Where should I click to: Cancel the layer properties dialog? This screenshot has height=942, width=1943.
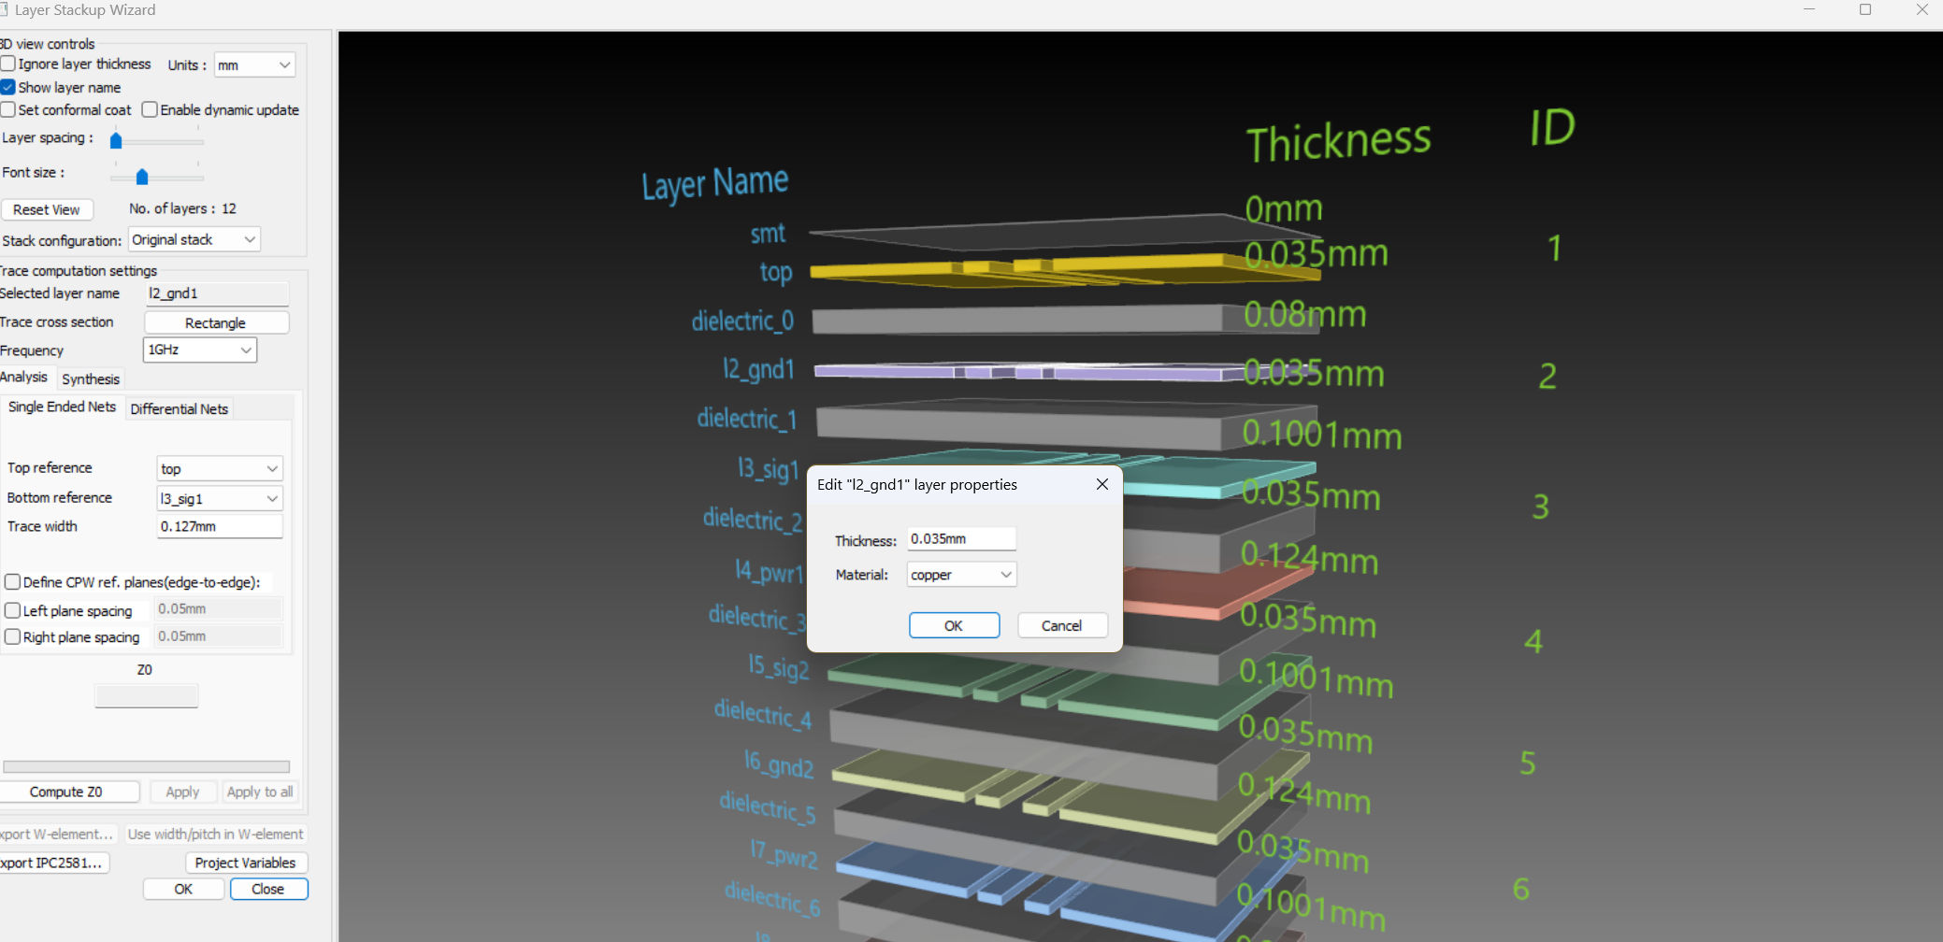tap(1062, 625)
